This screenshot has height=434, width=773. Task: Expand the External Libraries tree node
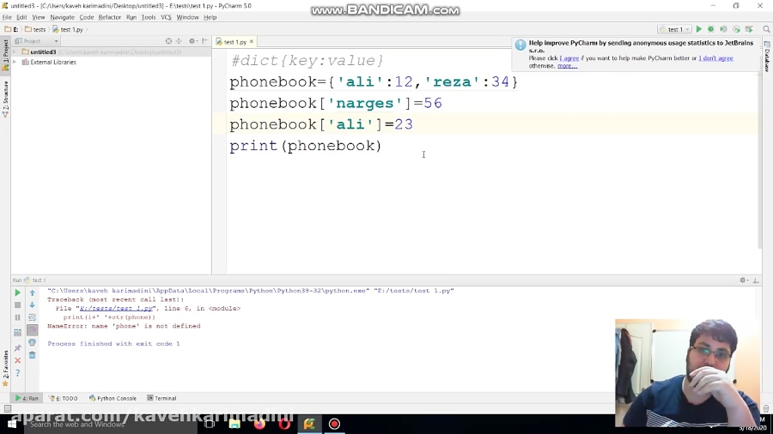(x=15, y=62)
